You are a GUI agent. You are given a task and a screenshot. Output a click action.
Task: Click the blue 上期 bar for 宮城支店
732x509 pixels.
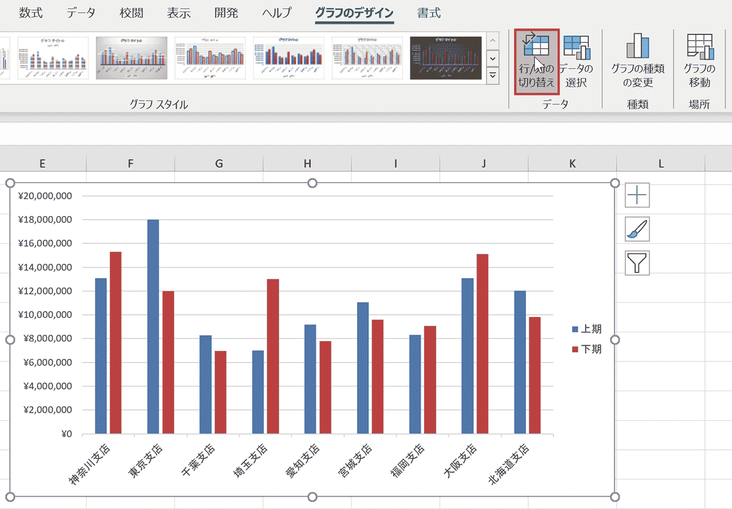pyautogui.click(x=363, y=368)
